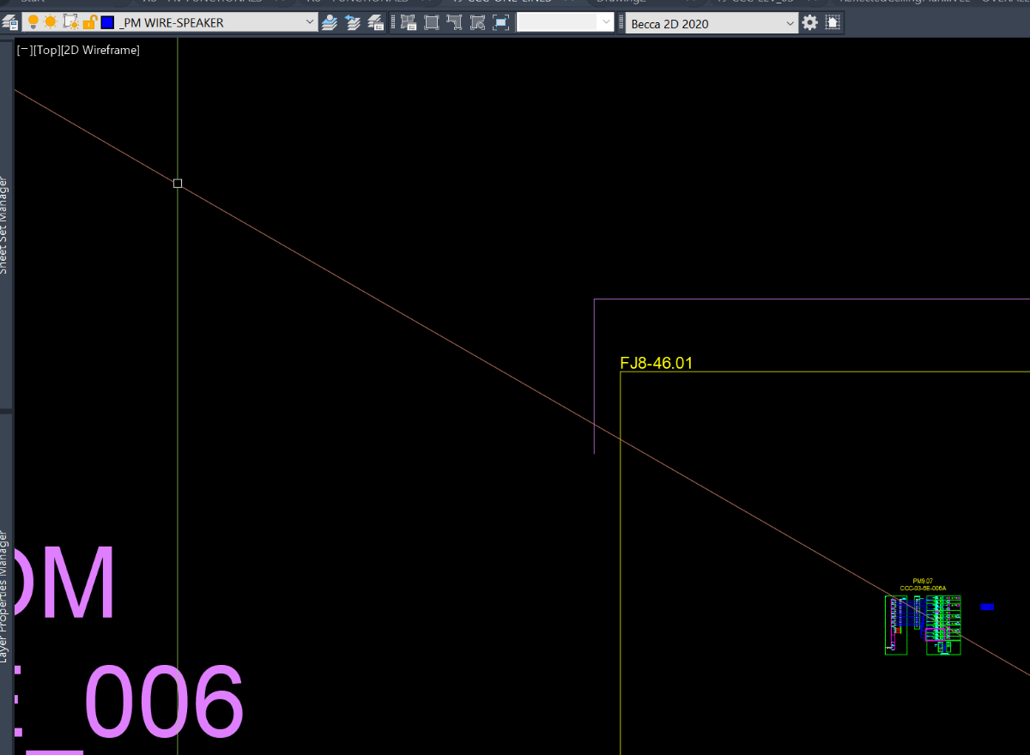Open the Layer Properties icon at toolbar start

click(11, 23)
